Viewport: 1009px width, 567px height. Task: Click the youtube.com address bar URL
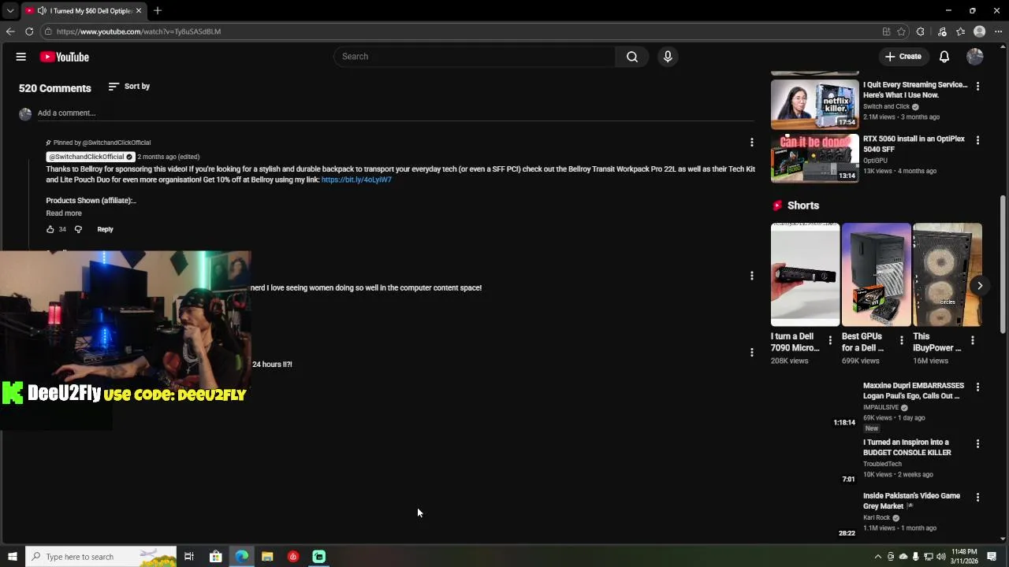[x=139, y=31]
